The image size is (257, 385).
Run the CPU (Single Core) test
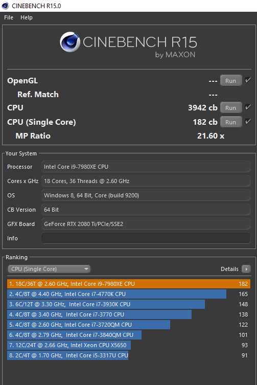(231, 122)
